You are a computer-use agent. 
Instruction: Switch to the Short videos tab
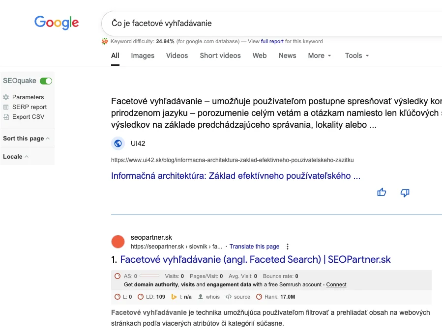pyautogui.click(x=220, y=56)
